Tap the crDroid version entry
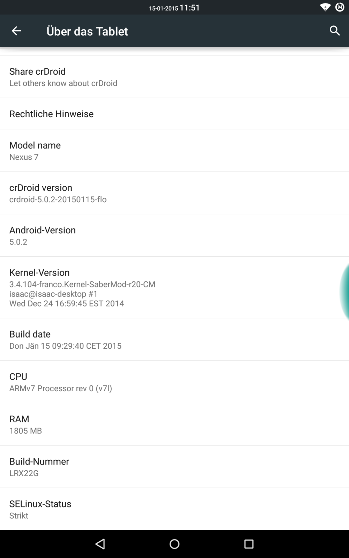349x558 pixels. click(174, 193)
